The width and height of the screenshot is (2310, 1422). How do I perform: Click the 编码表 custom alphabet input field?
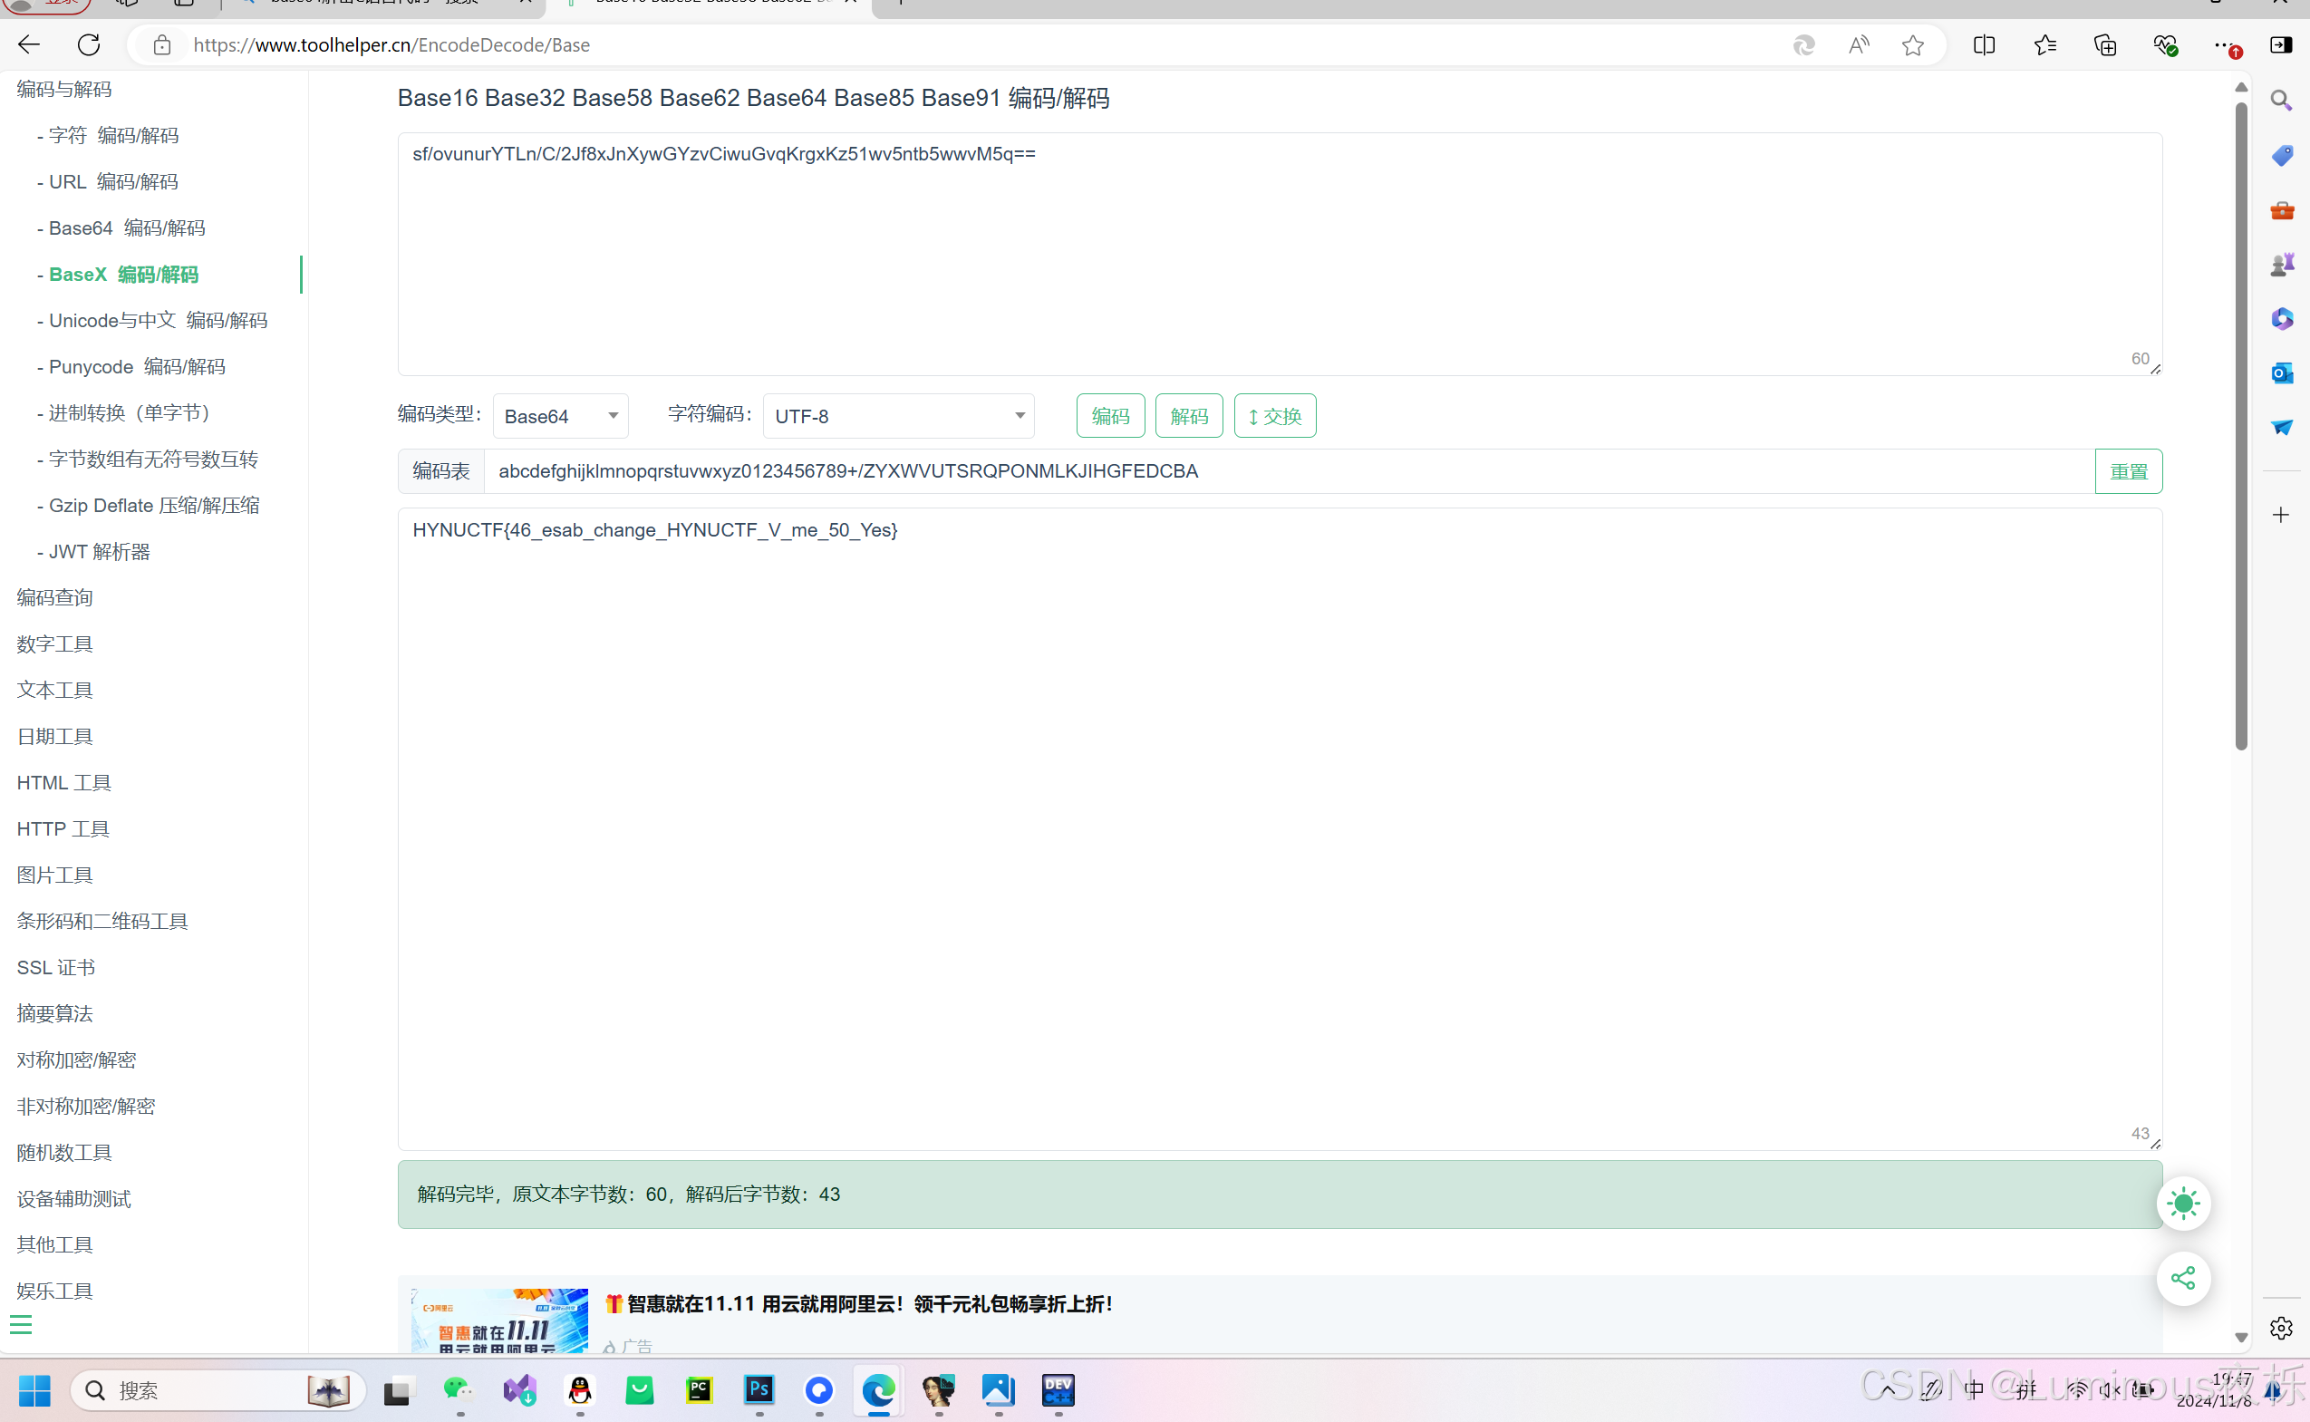[x=1288, y=471]
